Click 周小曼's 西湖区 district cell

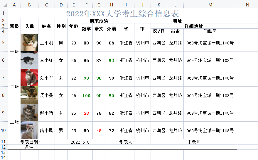159,95
